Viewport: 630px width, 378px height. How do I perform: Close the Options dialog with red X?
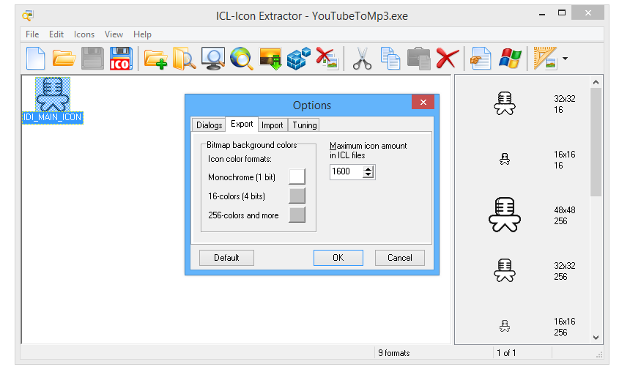tap(423, 102)
